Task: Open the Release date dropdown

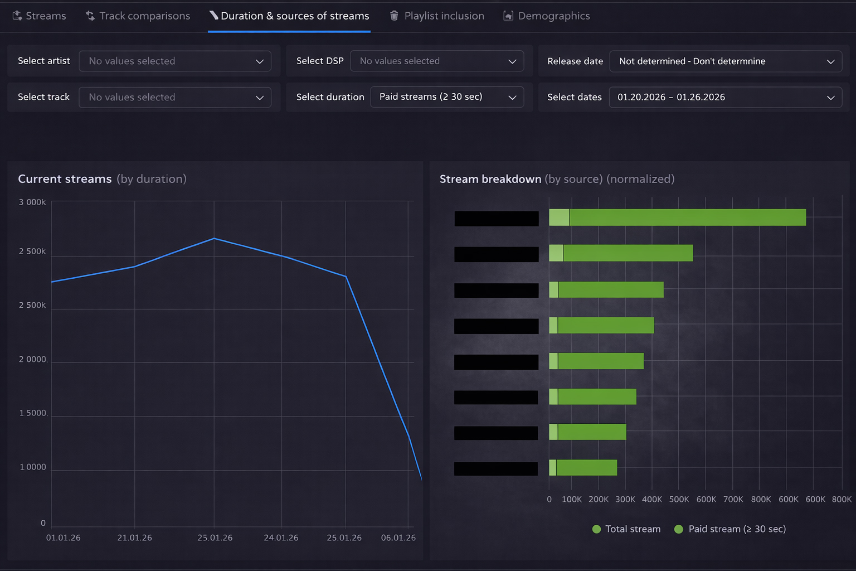Action: (726, 61)
